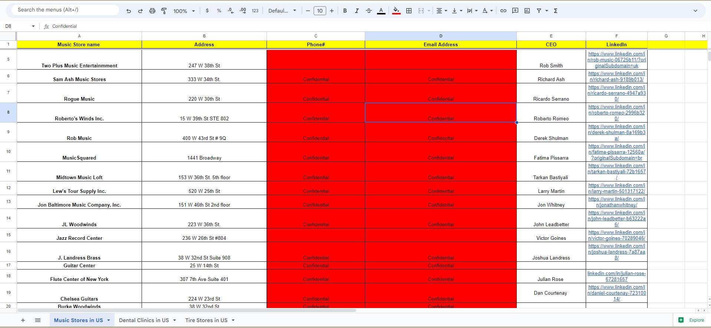The height and width of the screenshot is (328, 711).
Task: Open Richard Ash's LinkedIn link
Action: (616, 76)
